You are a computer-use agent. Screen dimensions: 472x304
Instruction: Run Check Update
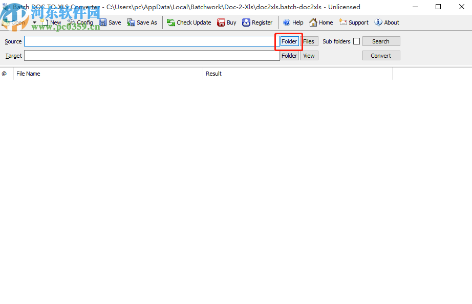(189, 22)
